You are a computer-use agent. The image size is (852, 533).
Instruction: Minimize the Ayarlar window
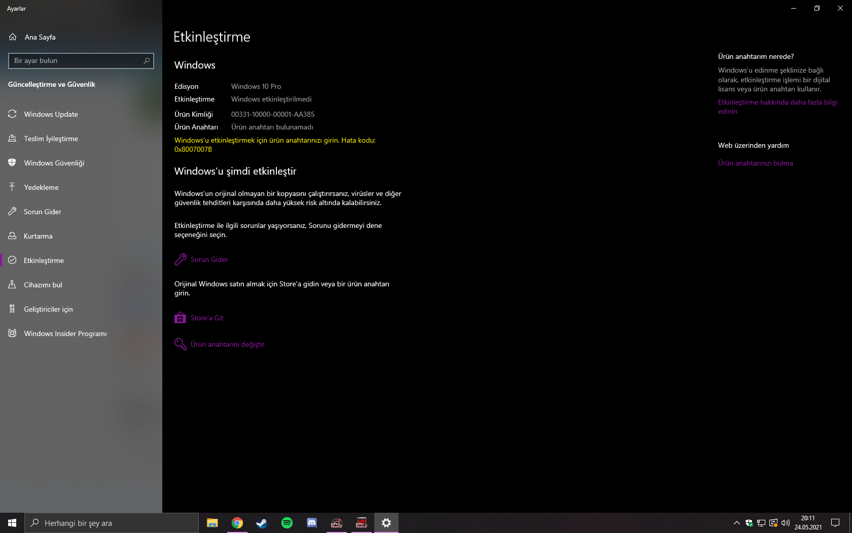click(x=794, y=8)
